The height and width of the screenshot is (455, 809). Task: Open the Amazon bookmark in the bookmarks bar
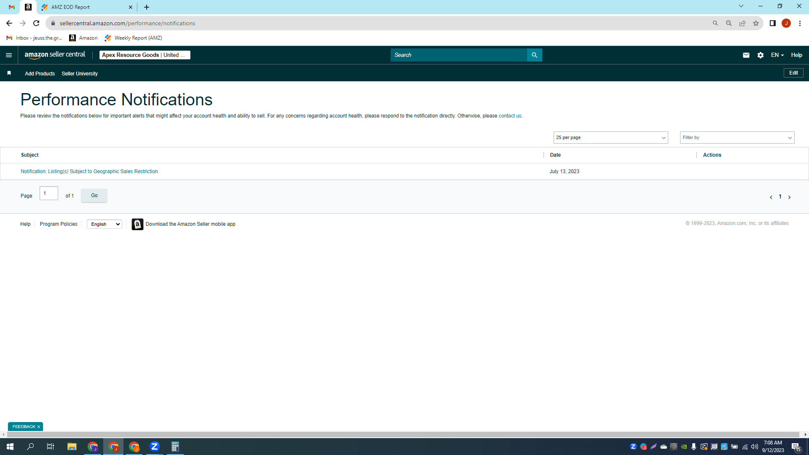(x=83, y=38)
